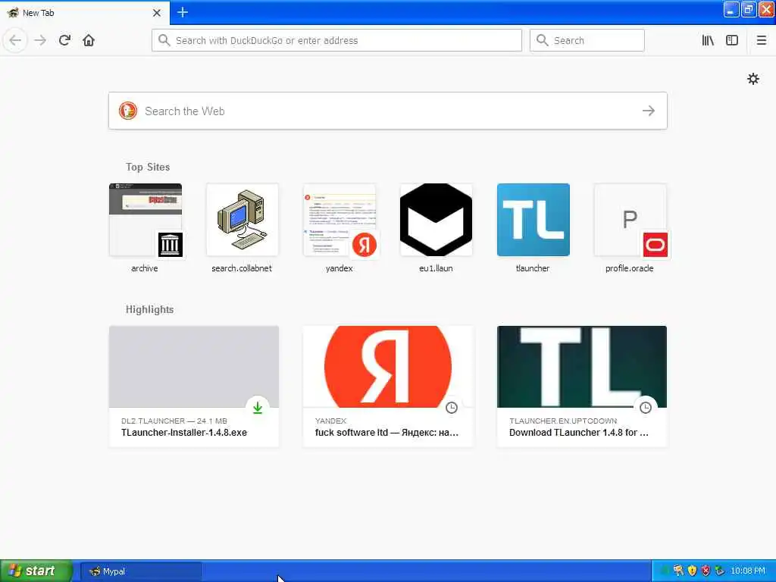
Task: Reload the current page
Action: [65, 40]
